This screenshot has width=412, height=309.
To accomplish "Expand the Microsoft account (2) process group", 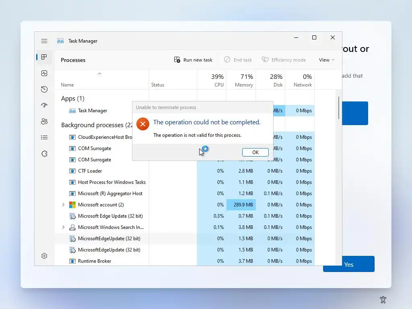I will 63,205.
